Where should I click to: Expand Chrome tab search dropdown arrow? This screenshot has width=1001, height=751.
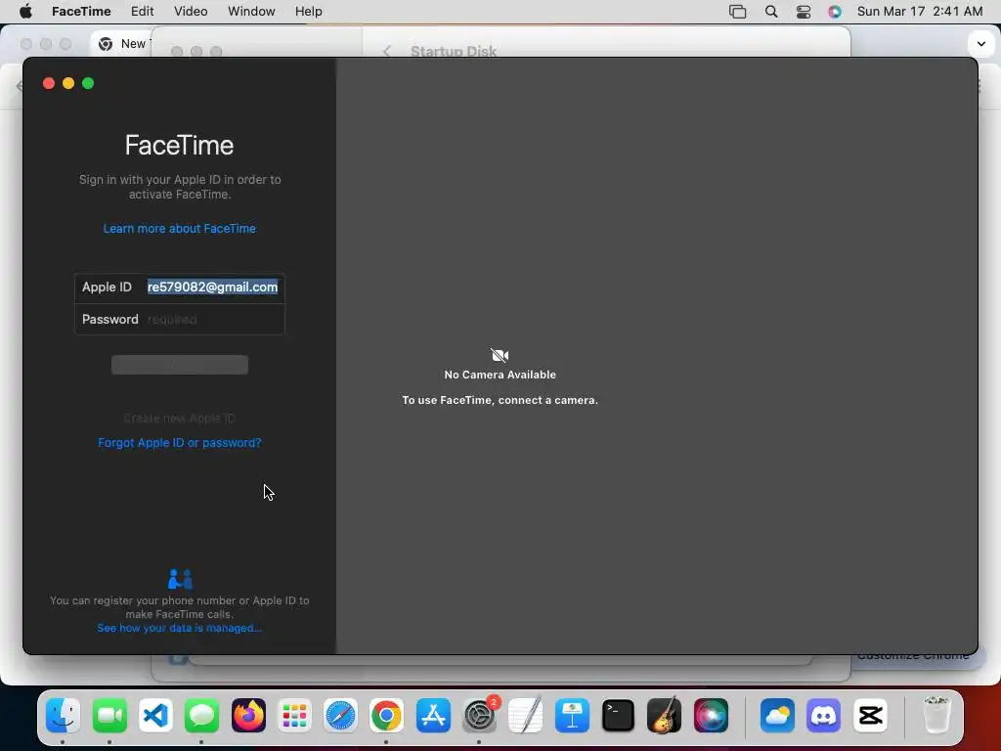pyautogui.click(x=980, y=44)
